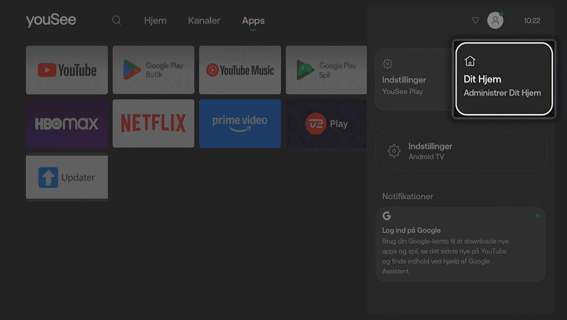Open the Google Play Spil tile

(x=326, y=70)
